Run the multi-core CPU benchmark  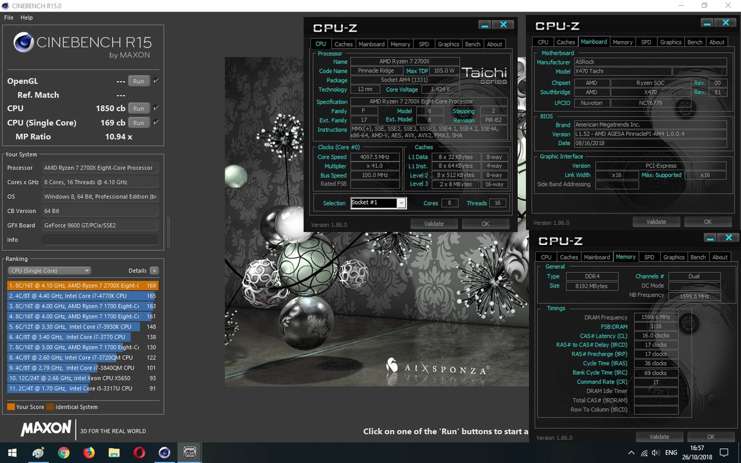click(138, 108)
